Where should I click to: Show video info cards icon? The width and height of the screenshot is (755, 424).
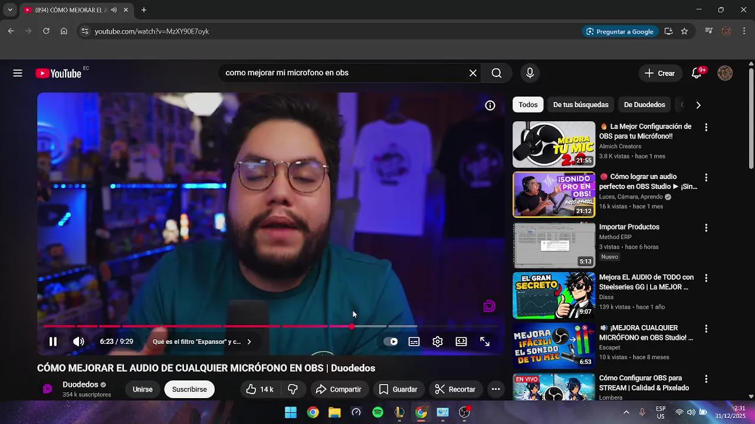tap(490, 105)
